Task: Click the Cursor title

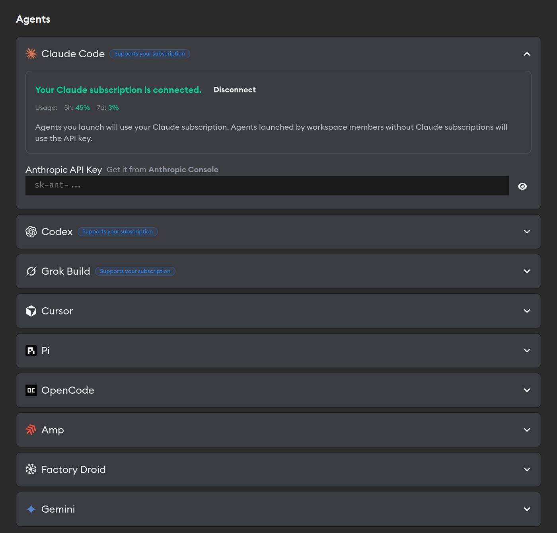Action: [57, 311]
